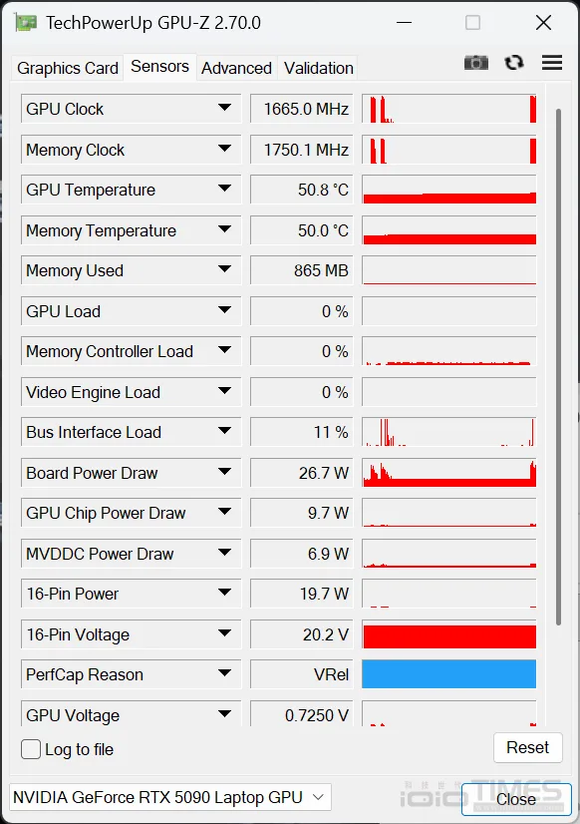The height and width of the screenshot is (824, 580).
Task: Switch to the Graphics Card tab
Action: click(68, 68)
